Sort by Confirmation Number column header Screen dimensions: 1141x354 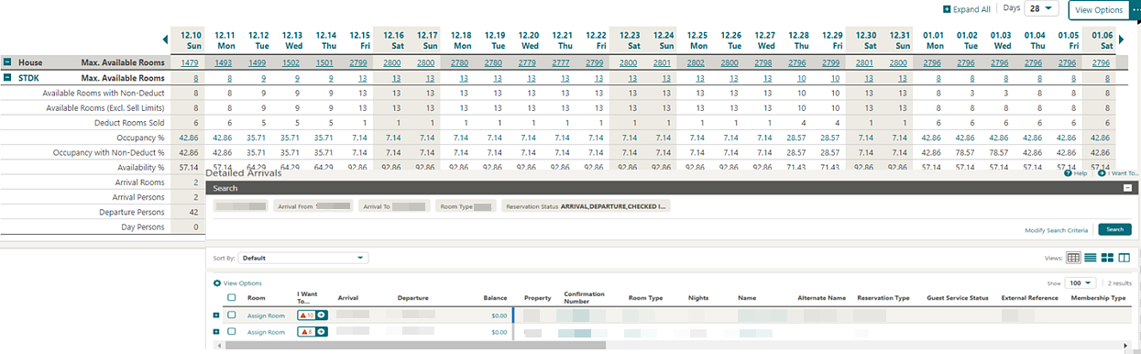[x=584, y=298]
